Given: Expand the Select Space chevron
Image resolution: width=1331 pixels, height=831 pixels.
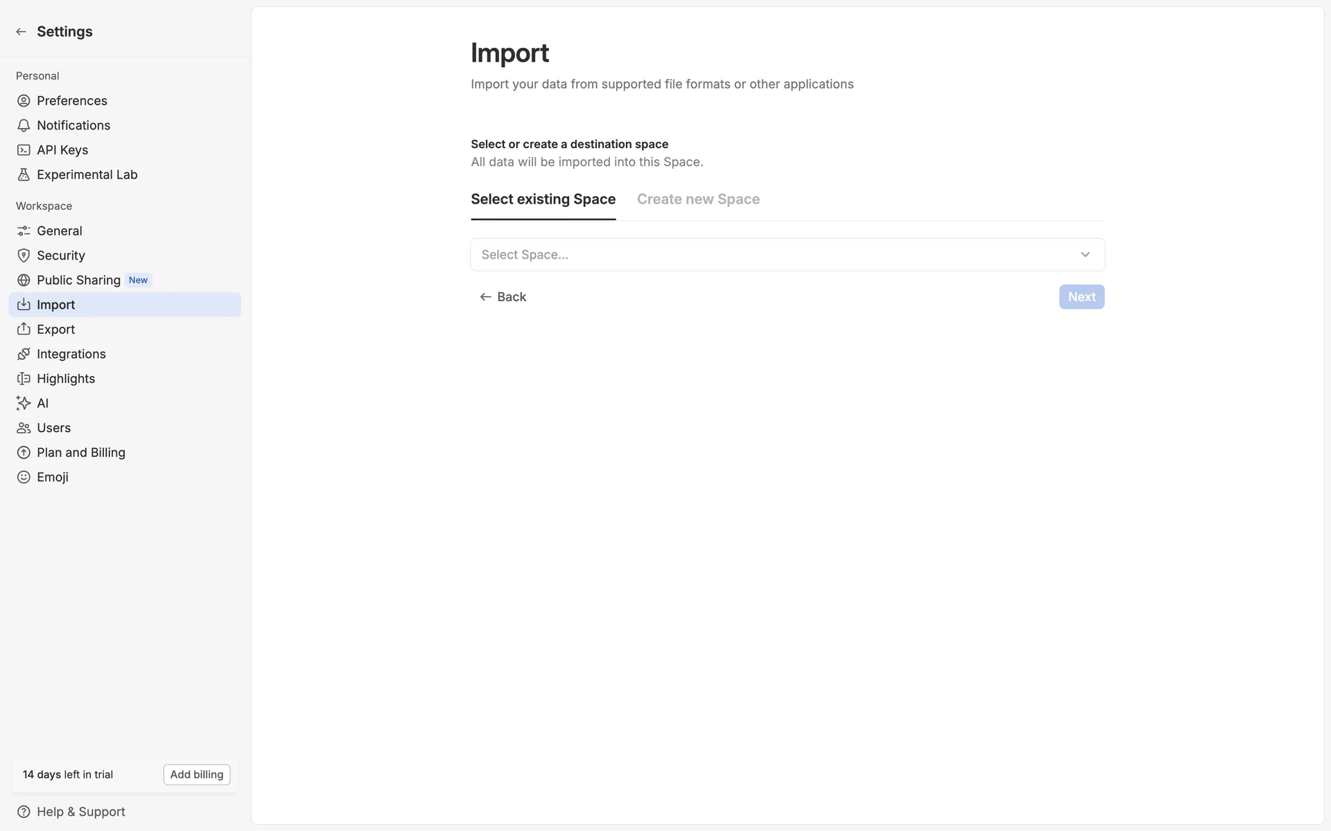Looking at the screenshot, I should click(x=1085, y=255).
